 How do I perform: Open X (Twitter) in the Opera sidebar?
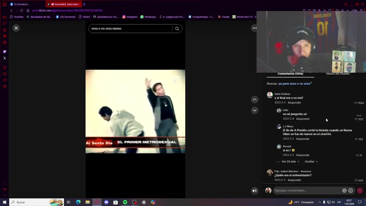point(5,58)
